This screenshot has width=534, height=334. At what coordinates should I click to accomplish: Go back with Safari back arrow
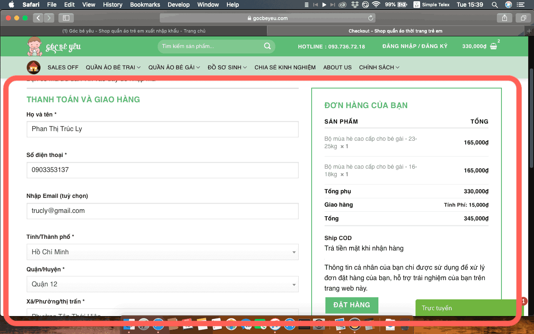[38, 18]
